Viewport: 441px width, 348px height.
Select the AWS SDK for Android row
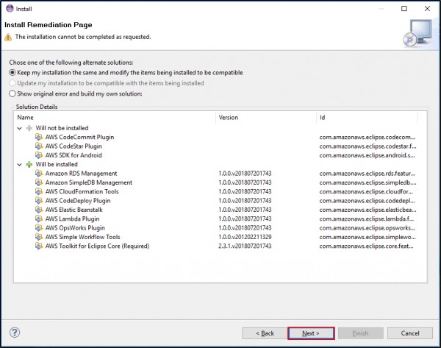[x=220, y=155]
